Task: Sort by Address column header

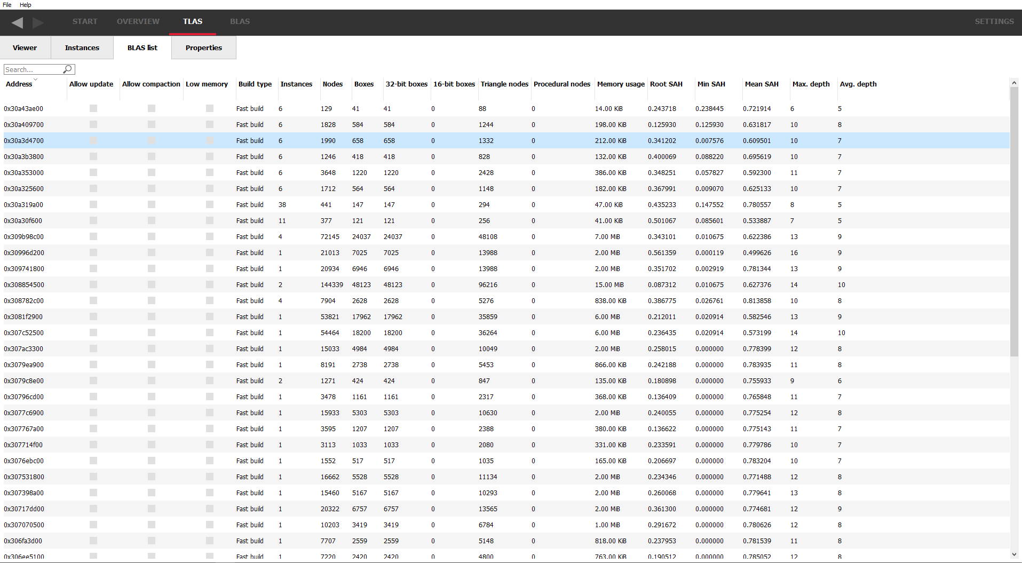Action: (19, 84)
